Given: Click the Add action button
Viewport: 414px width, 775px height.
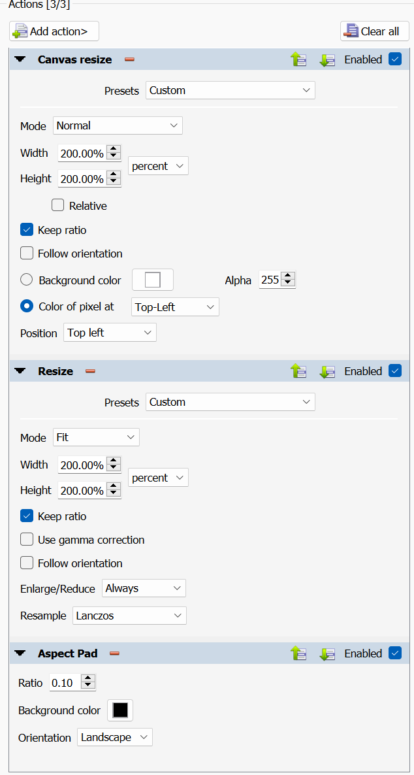Looking at the screenshot, I should (x=54, y=31).
